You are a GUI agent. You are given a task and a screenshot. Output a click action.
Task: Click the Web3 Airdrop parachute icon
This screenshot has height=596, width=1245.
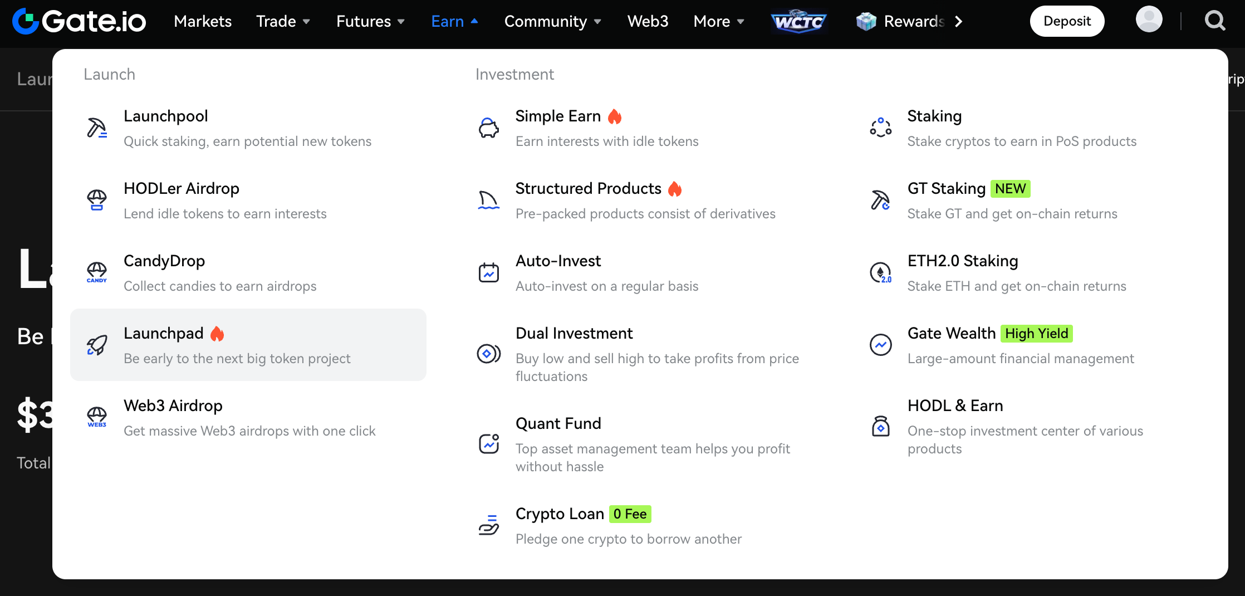coord(97,417)
